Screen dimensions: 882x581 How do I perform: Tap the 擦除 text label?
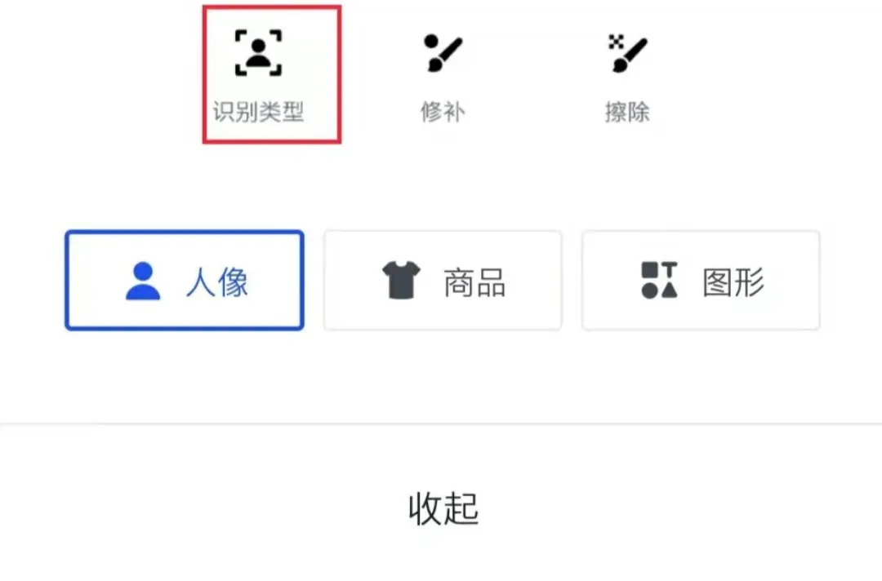point(627,111)
